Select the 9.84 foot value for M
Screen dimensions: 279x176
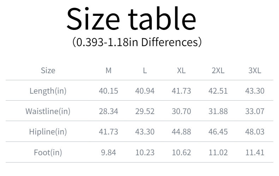coord(108,152)
